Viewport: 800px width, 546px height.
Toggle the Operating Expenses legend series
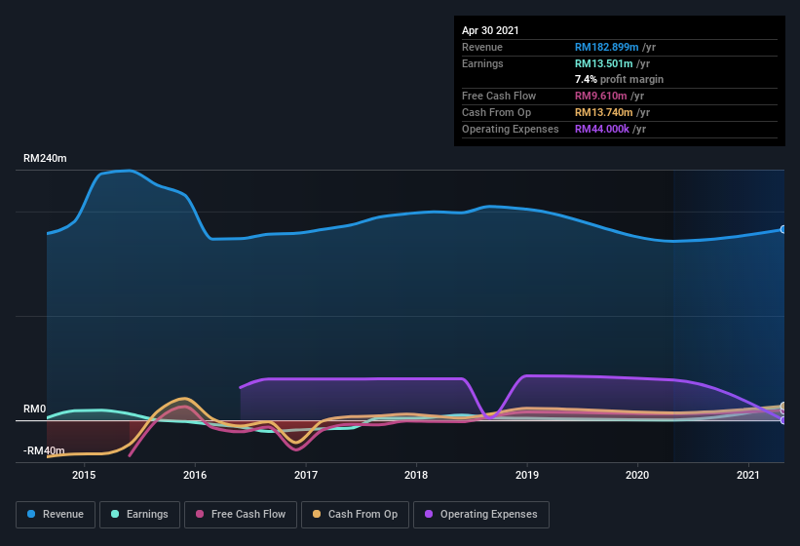481,515
